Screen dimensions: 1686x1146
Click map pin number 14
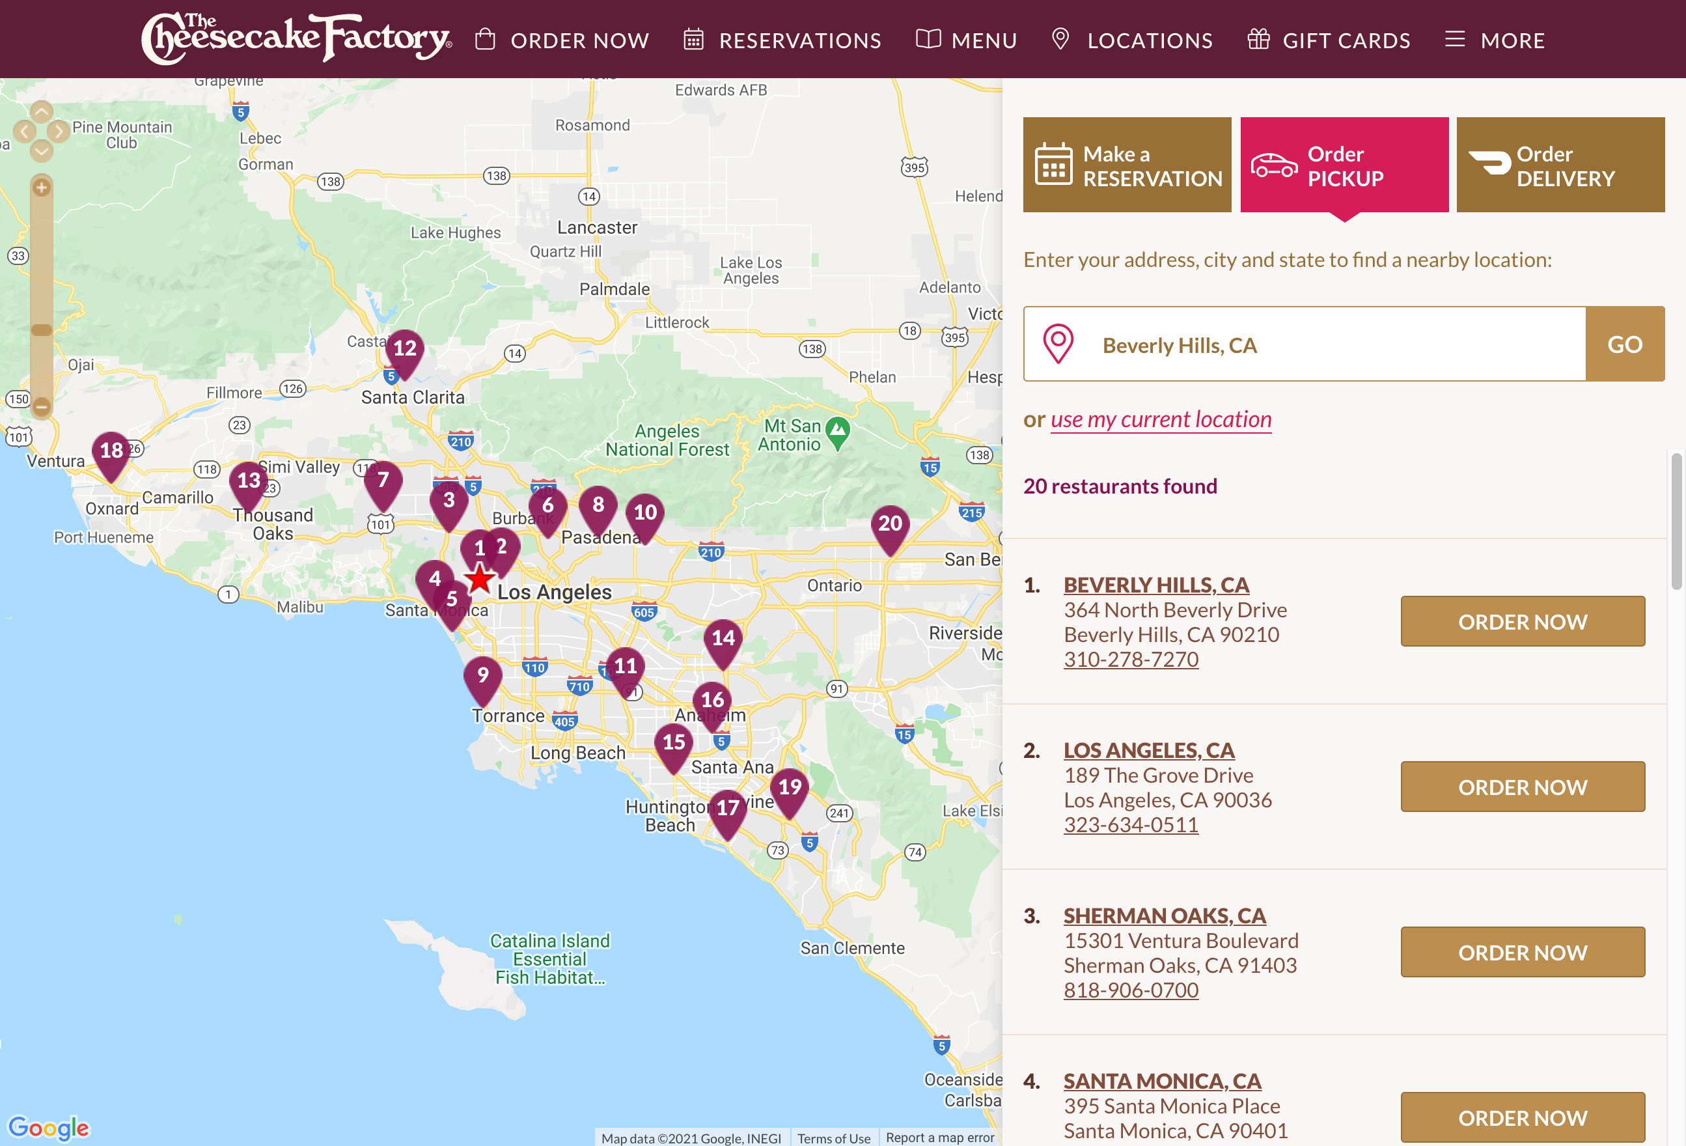[x=723, y=643]
